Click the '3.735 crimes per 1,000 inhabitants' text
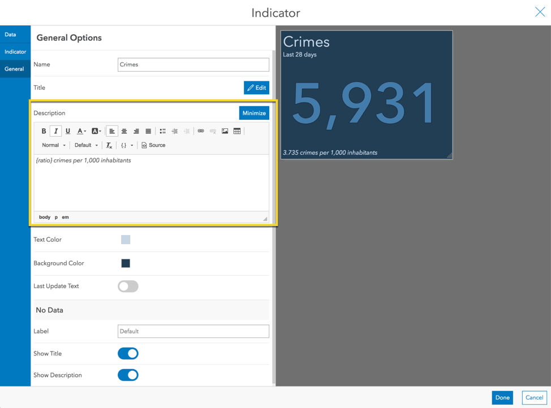Screen dimensions: 551x408 click(330, 153)
